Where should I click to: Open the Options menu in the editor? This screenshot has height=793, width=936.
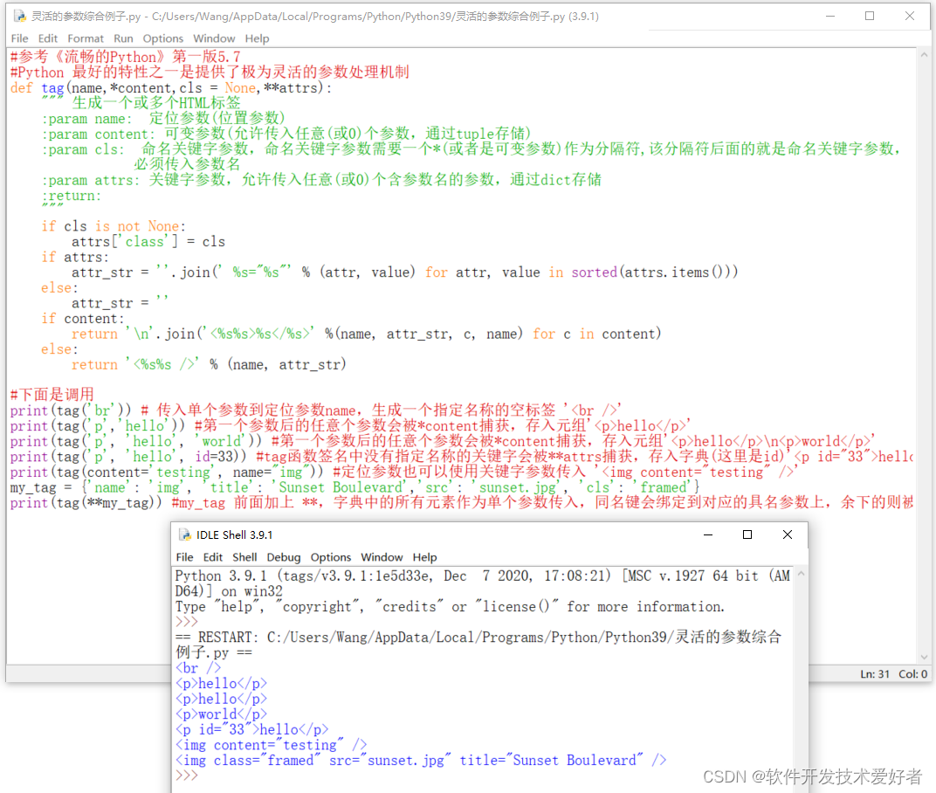[163, 38]
